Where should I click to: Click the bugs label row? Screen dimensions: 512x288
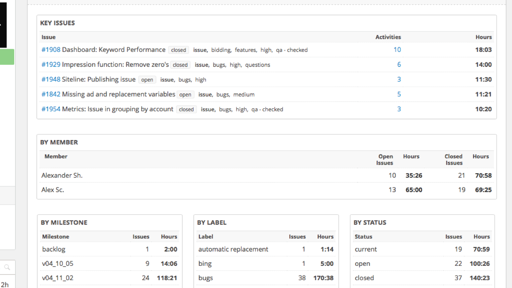tap(266, 278)
